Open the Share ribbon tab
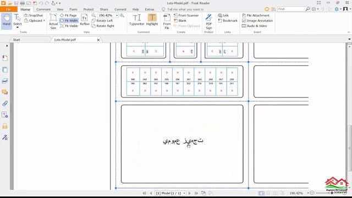 [104, 9]
